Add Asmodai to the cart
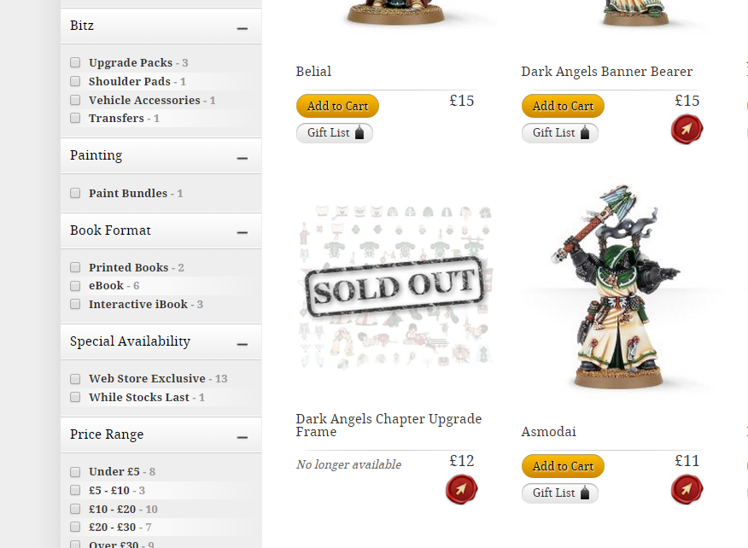The height and width of the screenshot is (548, 748). click(x=563, y=466)
